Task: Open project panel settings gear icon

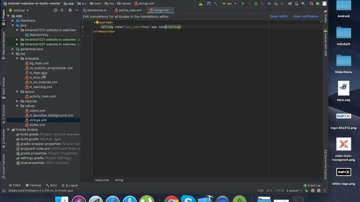Action: coord(70,10)
